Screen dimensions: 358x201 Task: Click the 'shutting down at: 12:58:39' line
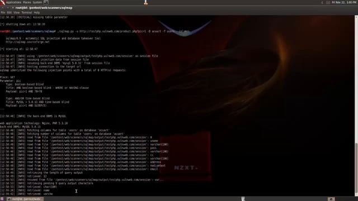point(22,24)
